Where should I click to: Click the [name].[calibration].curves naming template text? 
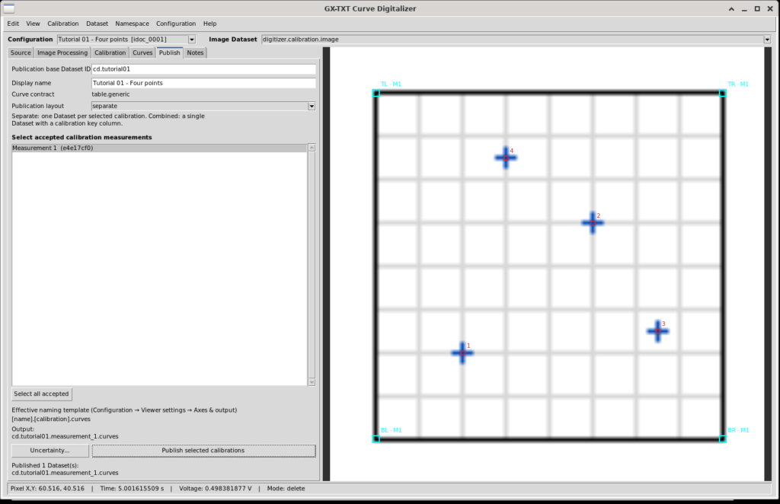(51, 419)
